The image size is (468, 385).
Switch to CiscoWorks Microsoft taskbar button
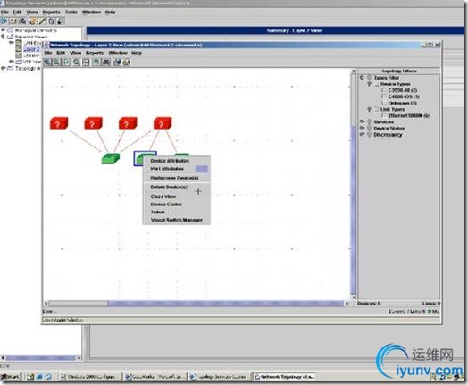[x=155, y=377]
